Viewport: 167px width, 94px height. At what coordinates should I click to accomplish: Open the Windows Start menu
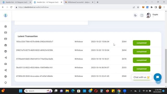click(x=21, y=91)
